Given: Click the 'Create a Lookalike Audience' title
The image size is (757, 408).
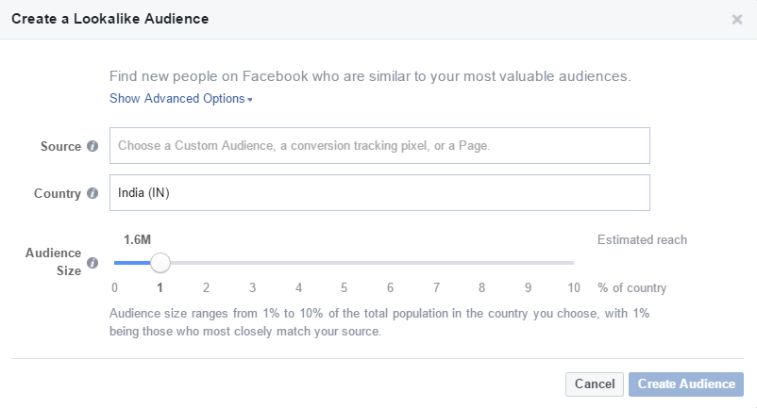Looking at the screenshot, I should [x=110, y=19].
